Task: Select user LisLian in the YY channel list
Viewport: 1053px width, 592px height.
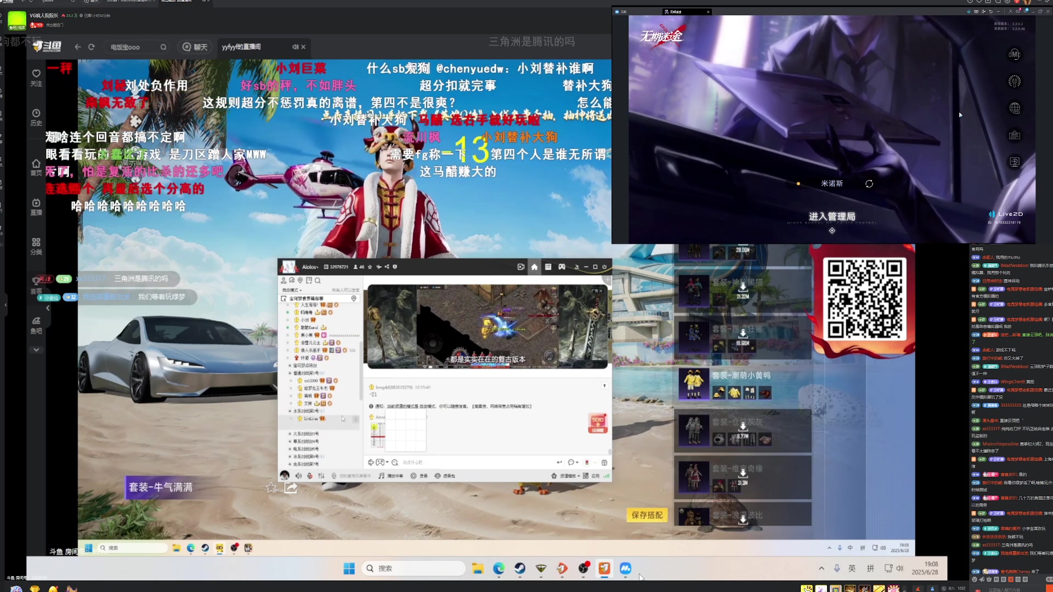Action: tap(311, 419)
